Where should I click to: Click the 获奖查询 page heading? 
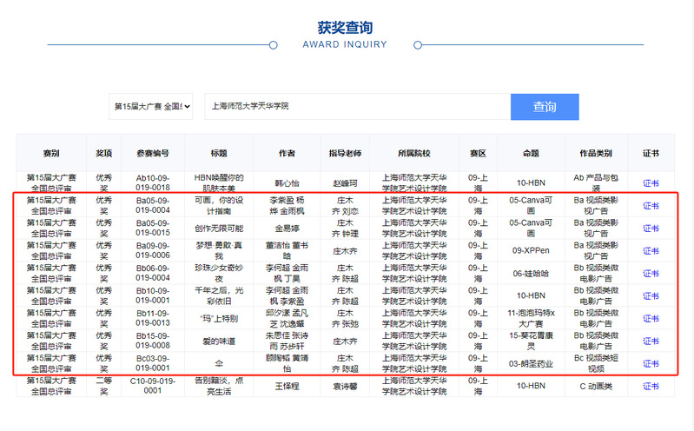[345, 26]
